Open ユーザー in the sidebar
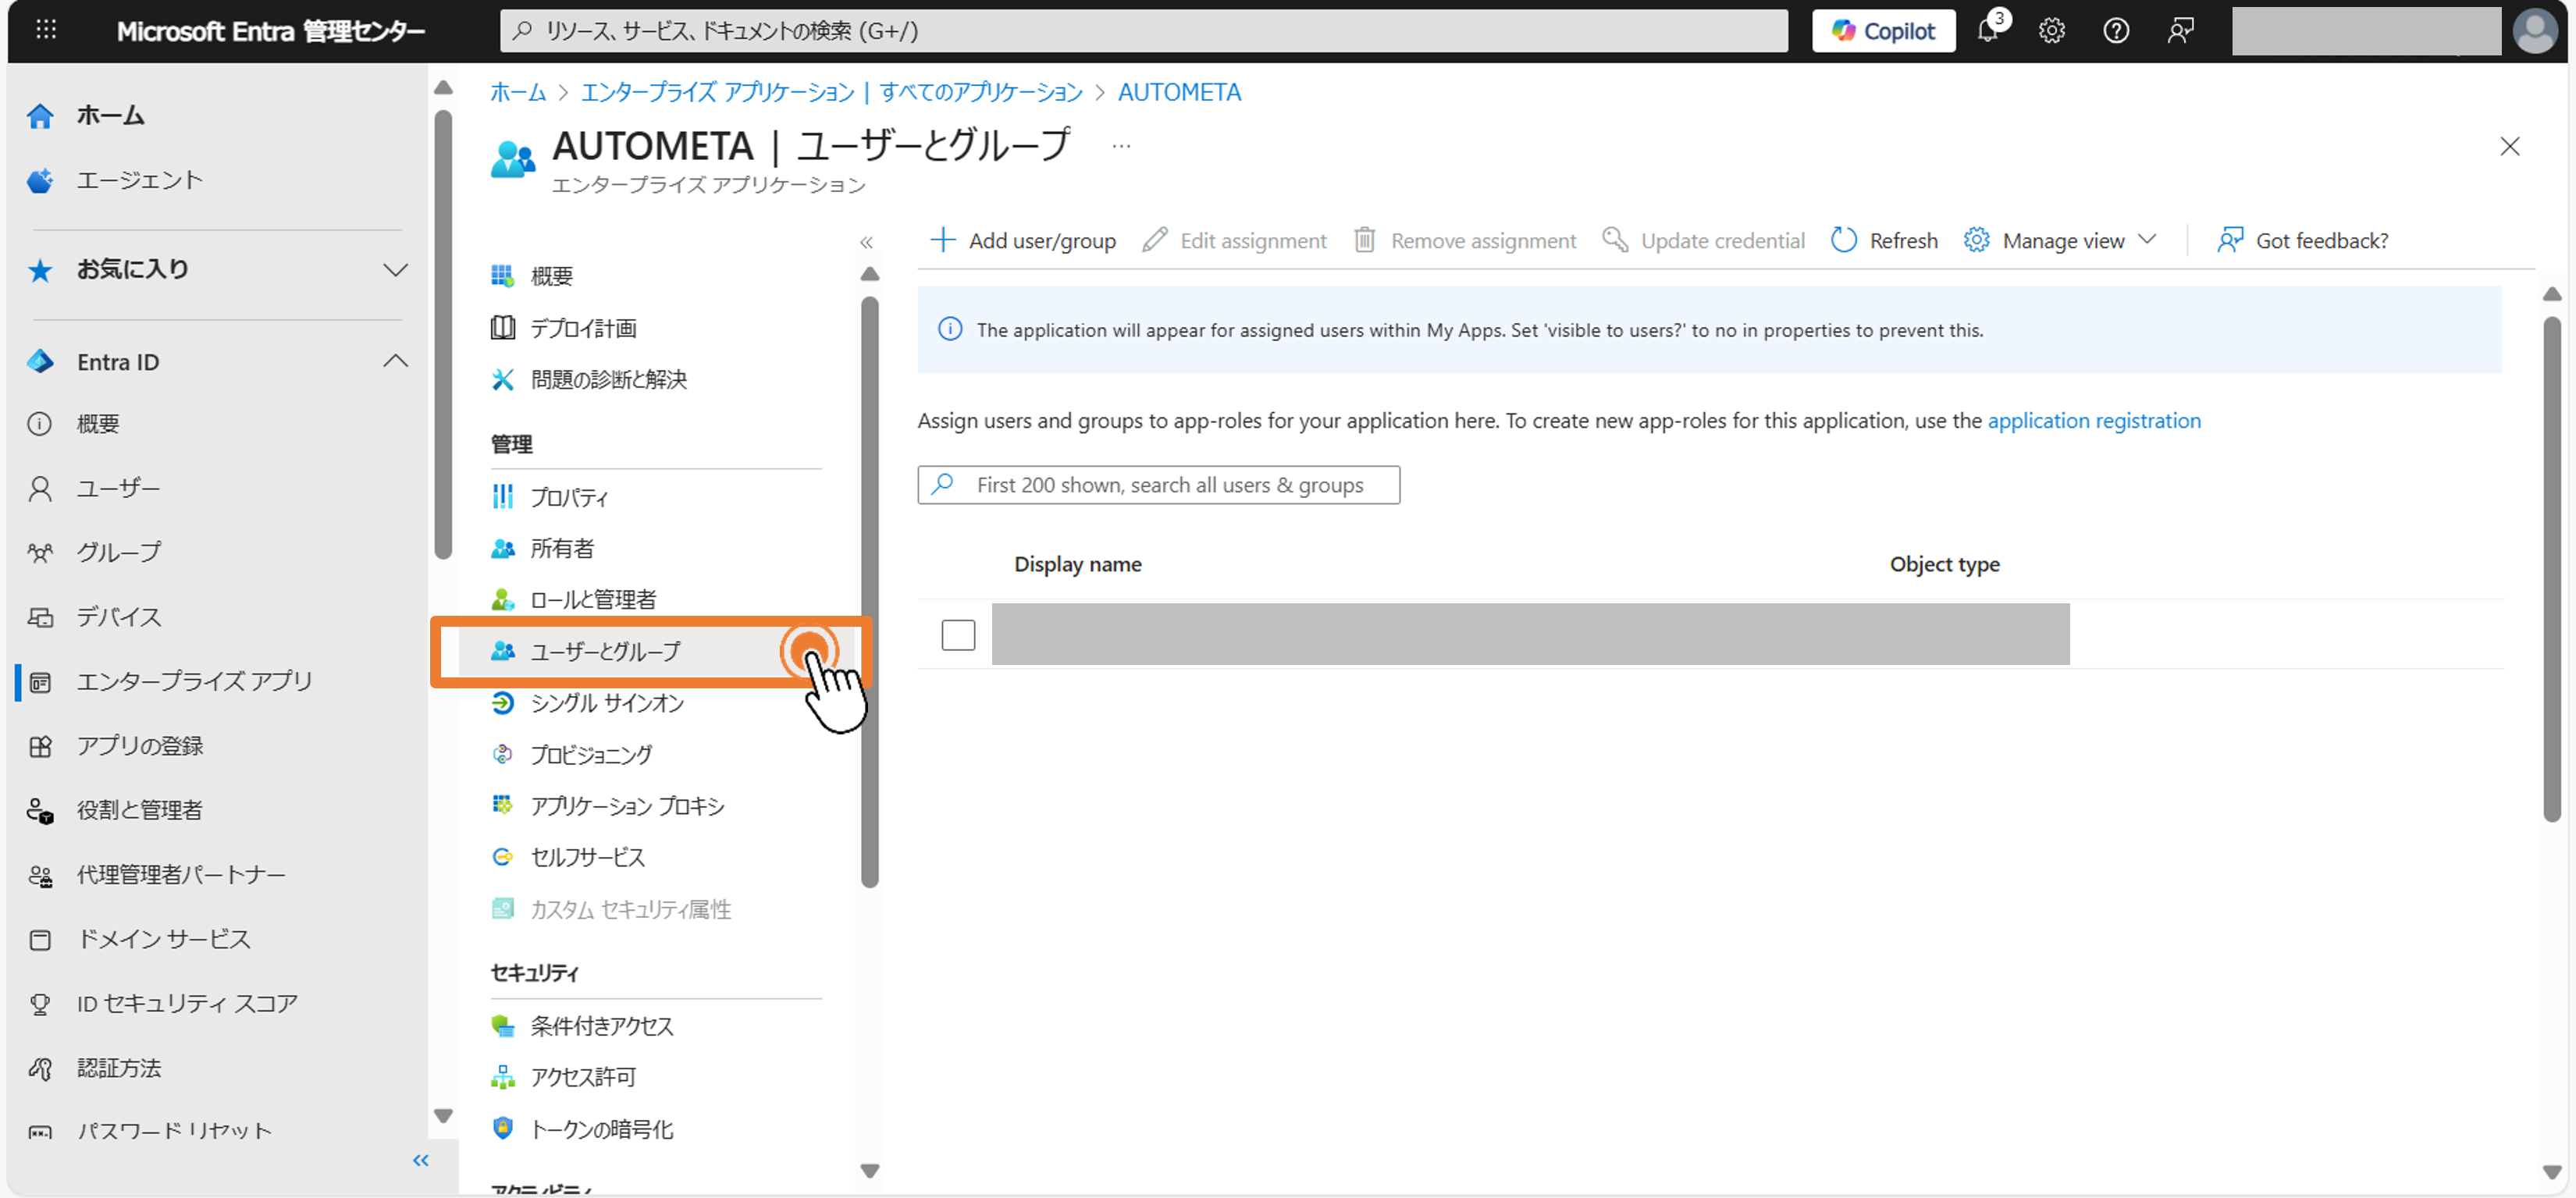2576x1198 pixels. pos(118,489)
